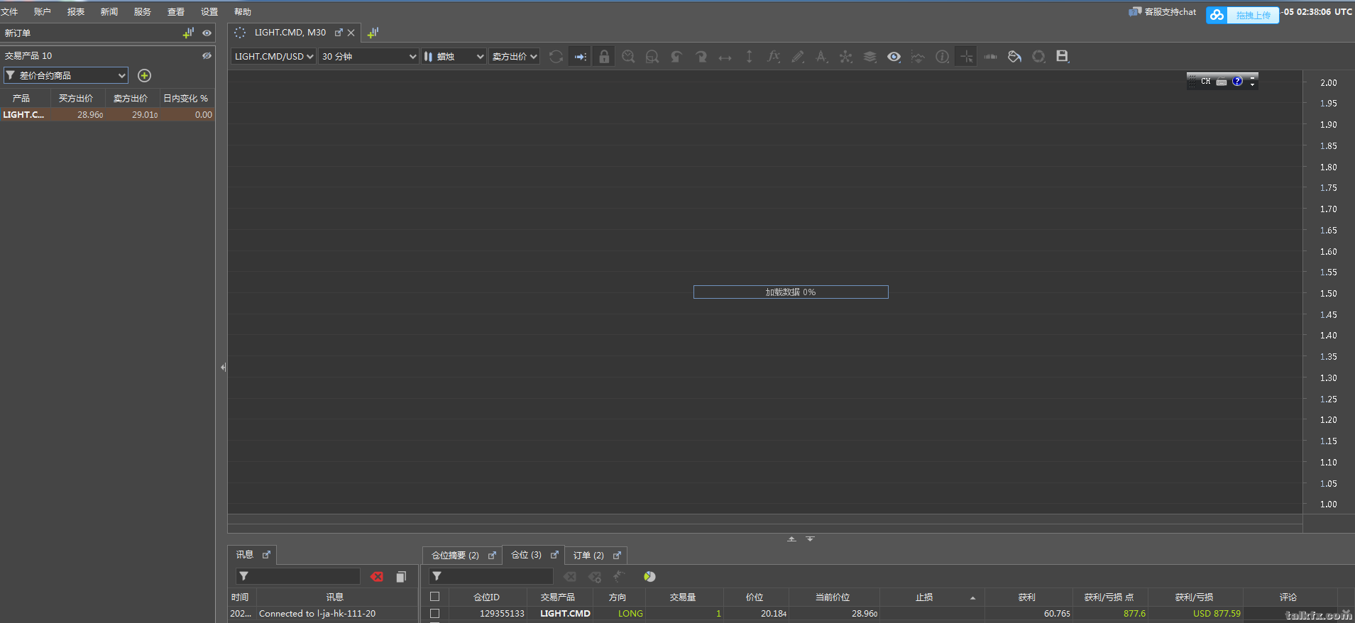
Task: Toggle the crosshair cursor tool
Action: pyautogui.click(x=967, y=57)
